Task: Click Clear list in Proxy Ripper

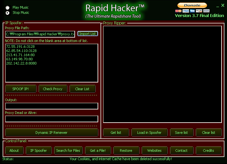Action: coord(209,133)
